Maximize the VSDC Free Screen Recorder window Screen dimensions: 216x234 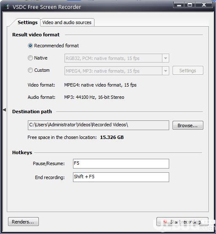190,5
